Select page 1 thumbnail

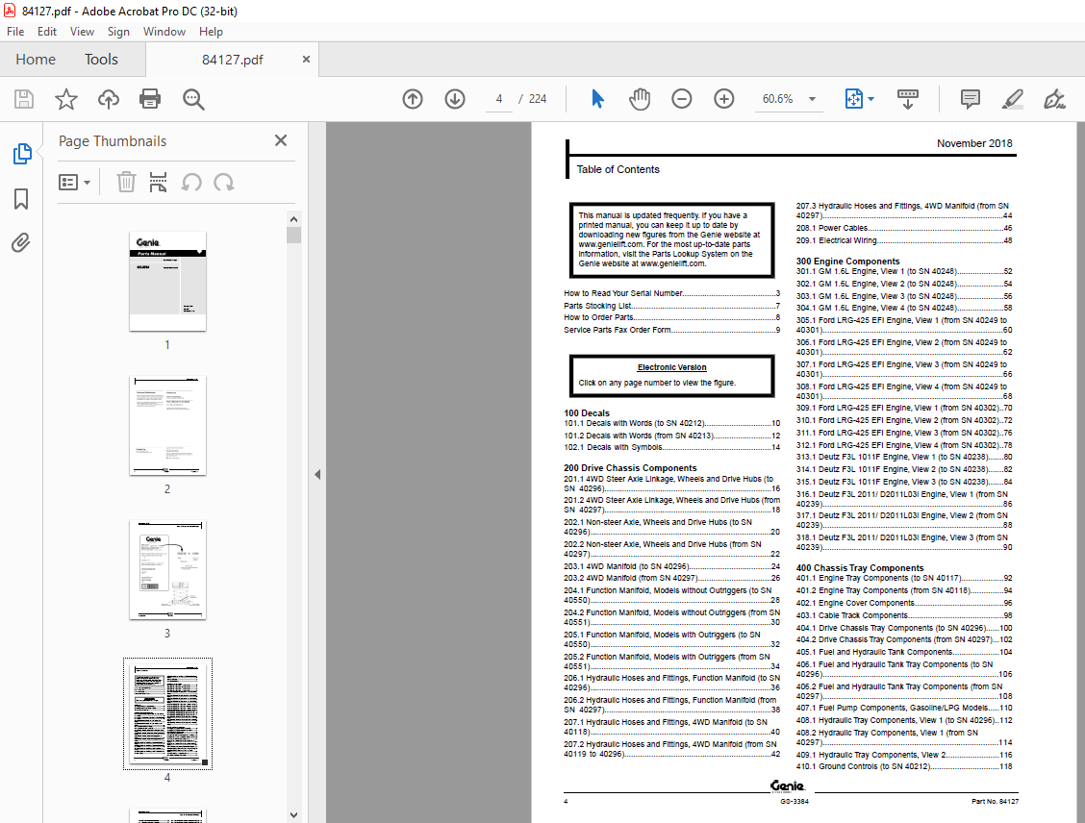[167, 282]
